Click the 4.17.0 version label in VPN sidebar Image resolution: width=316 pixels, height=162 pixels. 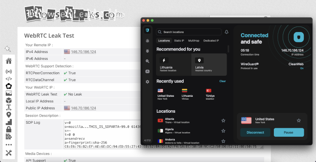(147, 140)
